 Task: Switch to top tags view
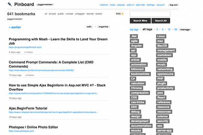point(134,30)
